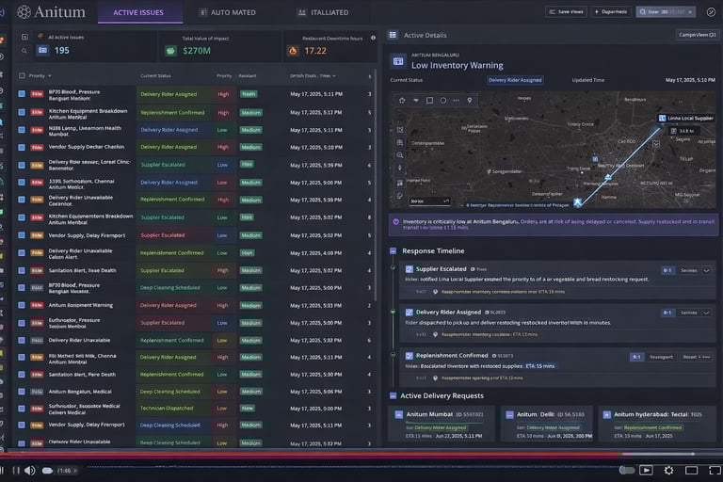
Task: Click the Active Details panel icon
Action: coord(393,35)
